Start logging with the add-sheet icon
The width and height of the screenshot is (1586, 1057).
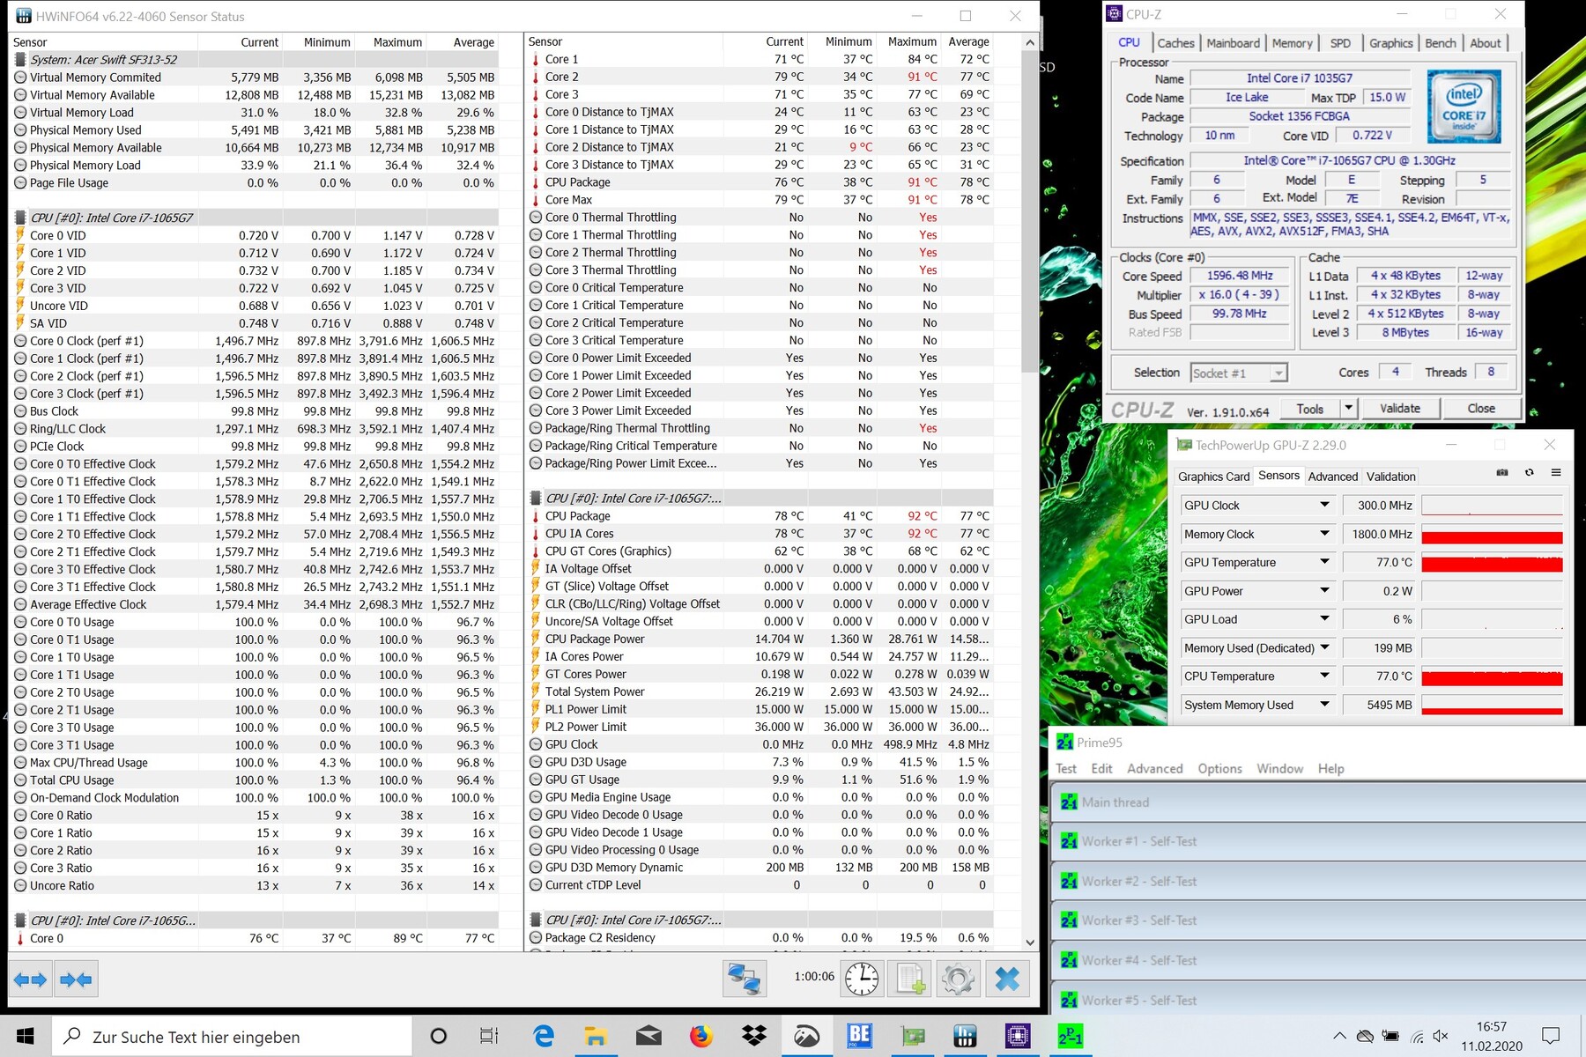click(x=910, y=979)
